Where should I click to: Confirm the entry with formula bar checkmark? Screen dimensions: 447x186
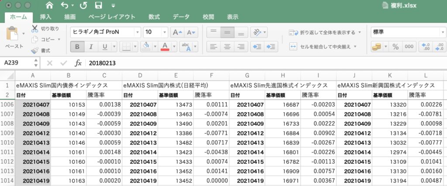pyautogui.click(x=64, y=63)
